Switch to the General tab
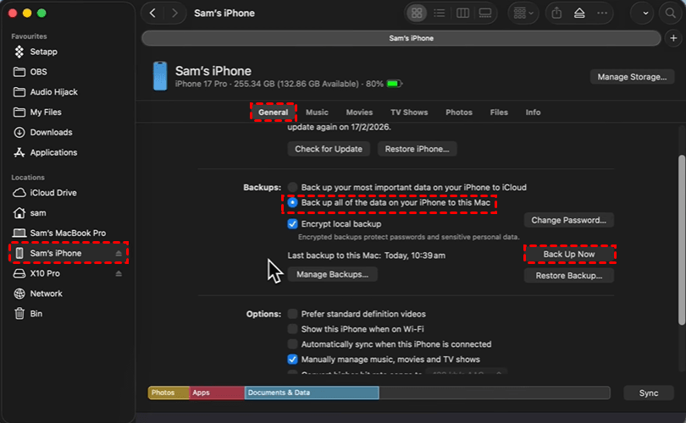The image size is (686, 423). pyautogui.click(x=273, y=113)
